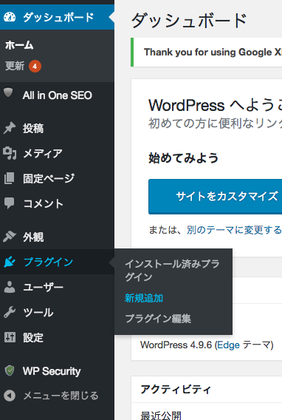Image resolution: width=282 pixels, height=420 pixels.
Task: Select 新規追加 in the plugin flyout
Action: pyautogui.click(x=144, y=298)
